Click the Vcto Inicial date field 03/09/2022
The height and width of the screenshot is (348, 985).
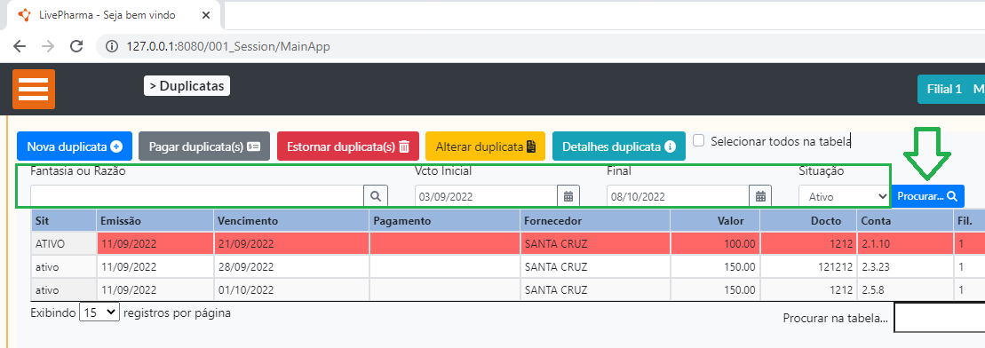click(x=486, y=196)
